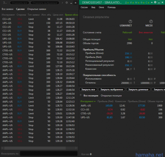Select AAPL-US trade at 12:52:40
Screen dimensions: 165x157
point(39,121)
